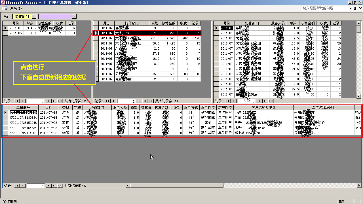Viewport: 363px width, 204px height.
Task: Jump to last record in bottom 5-record detail list
Action: pos(54,186)
